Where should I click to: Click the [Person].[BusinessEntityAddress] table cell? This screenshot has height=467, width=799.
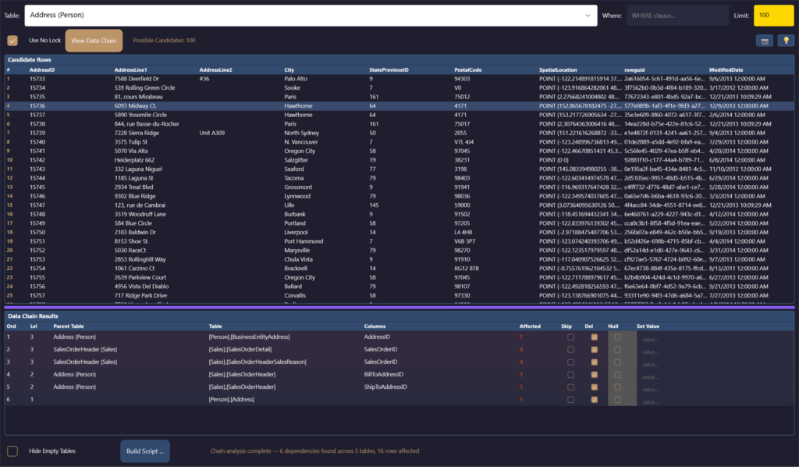coord(249,337)
